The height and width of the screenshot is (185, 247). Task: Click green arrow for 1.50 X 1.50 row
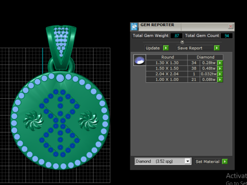220,68
